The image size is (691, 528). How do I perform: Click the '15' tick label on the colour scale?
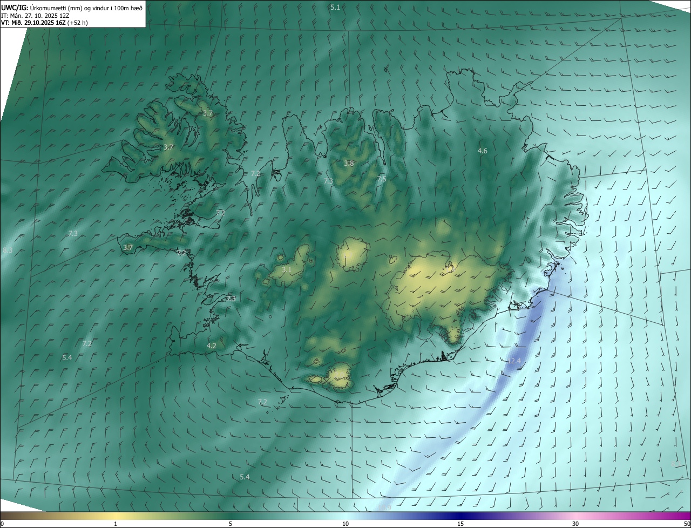[x=460, y=524]
